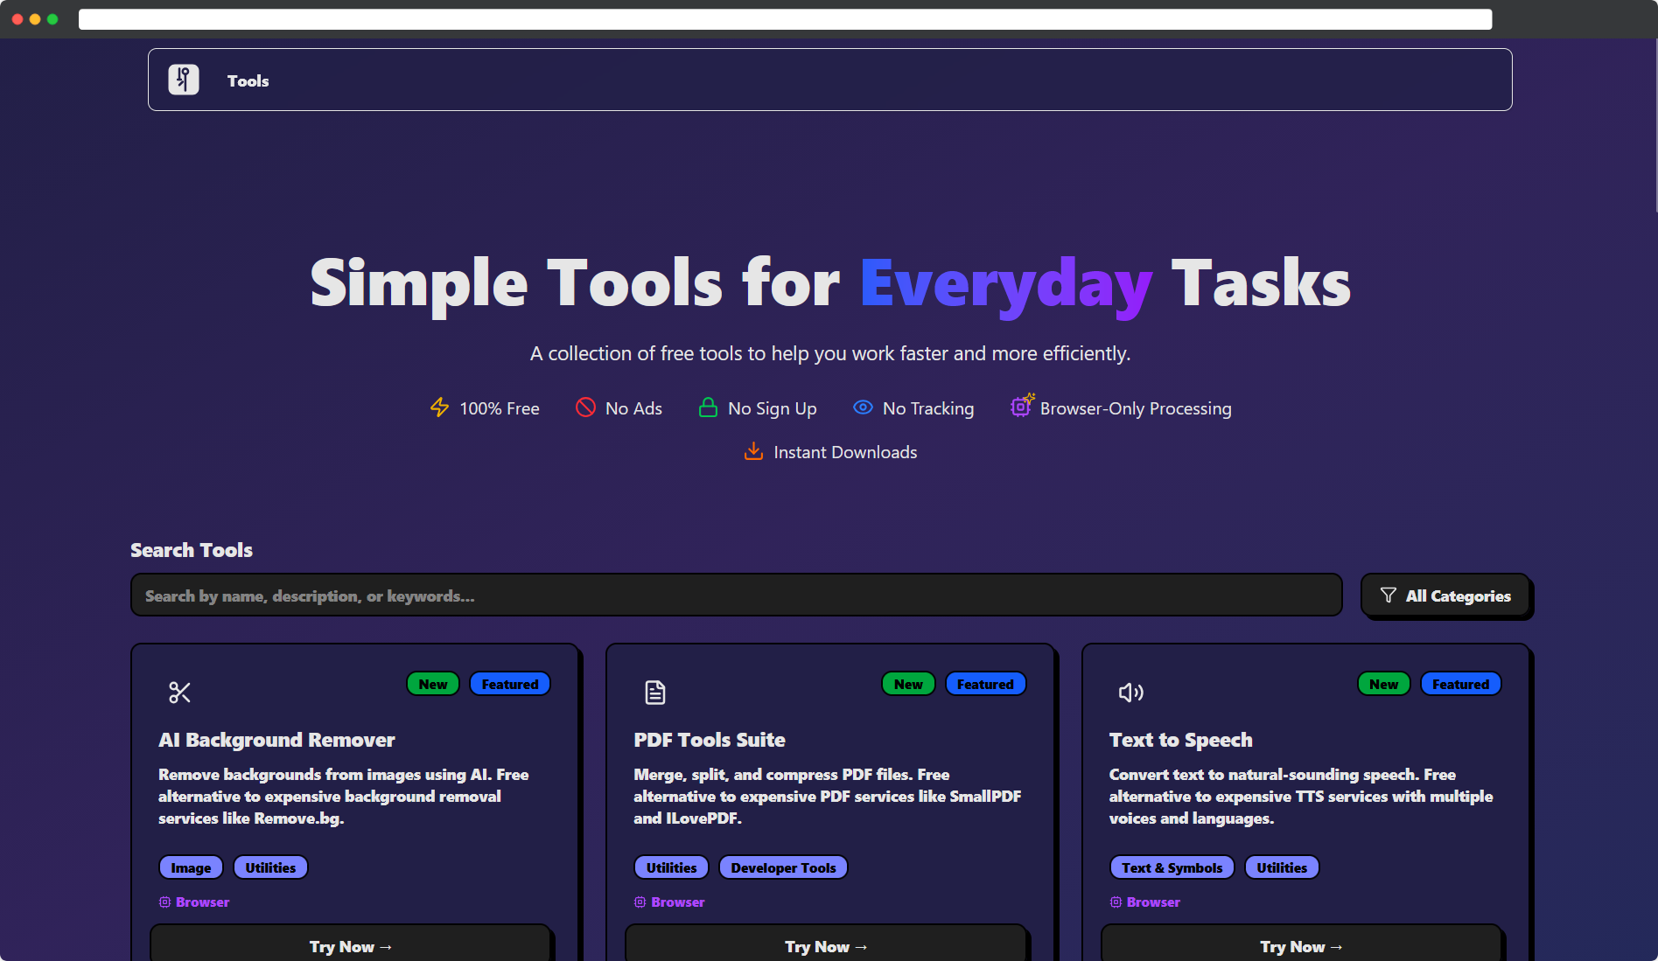
Task: Click the green lock No Sign Up icon
Action: pos(708,407)
